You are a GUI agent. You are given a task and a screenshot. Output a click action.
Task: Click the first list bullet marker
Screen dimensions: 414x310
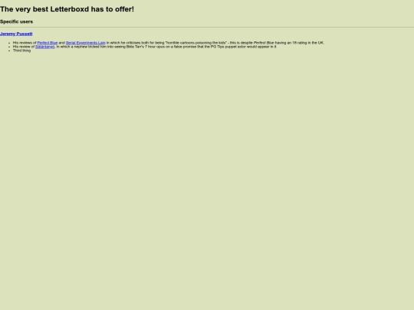pyautogui.click(x=9, y=43)
